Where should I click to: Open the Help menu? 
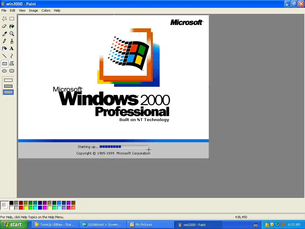57,10
